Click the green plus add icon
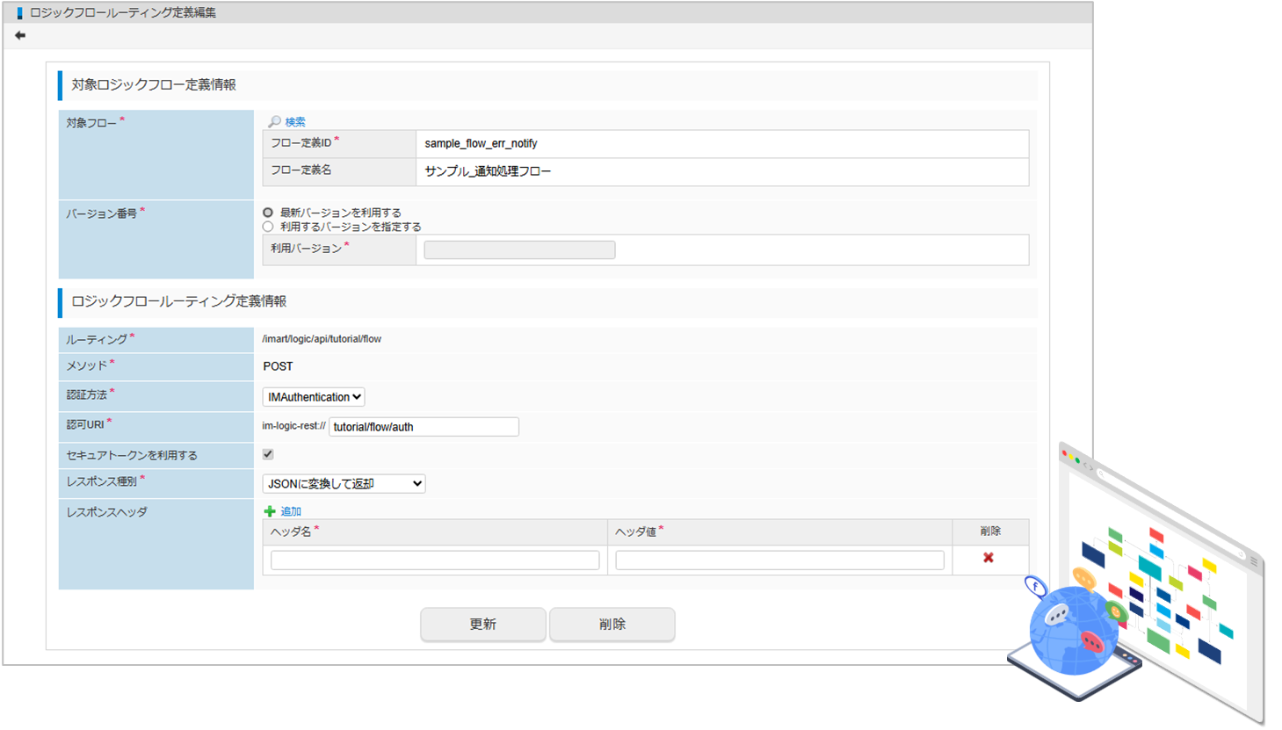 click(270, 511)
